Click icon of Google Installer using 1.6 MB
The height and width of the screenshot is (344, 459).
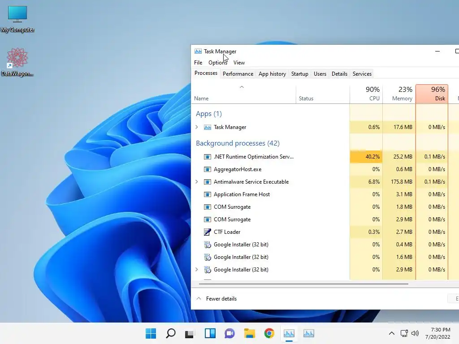(207, 257)
